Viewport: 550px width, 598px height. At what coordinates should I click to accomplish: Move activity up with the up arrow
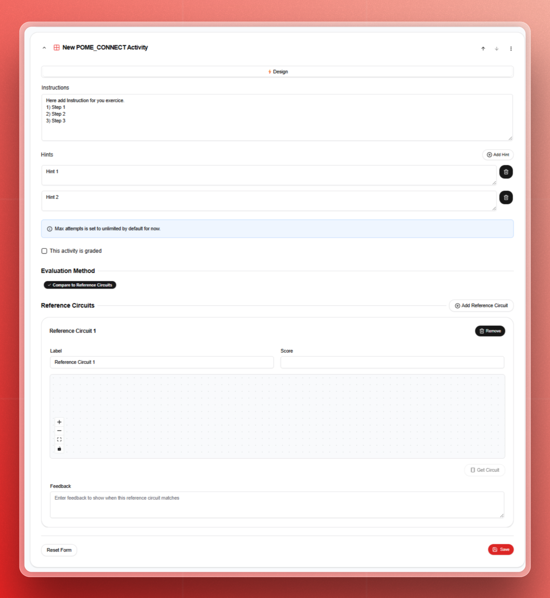(483, 49)
